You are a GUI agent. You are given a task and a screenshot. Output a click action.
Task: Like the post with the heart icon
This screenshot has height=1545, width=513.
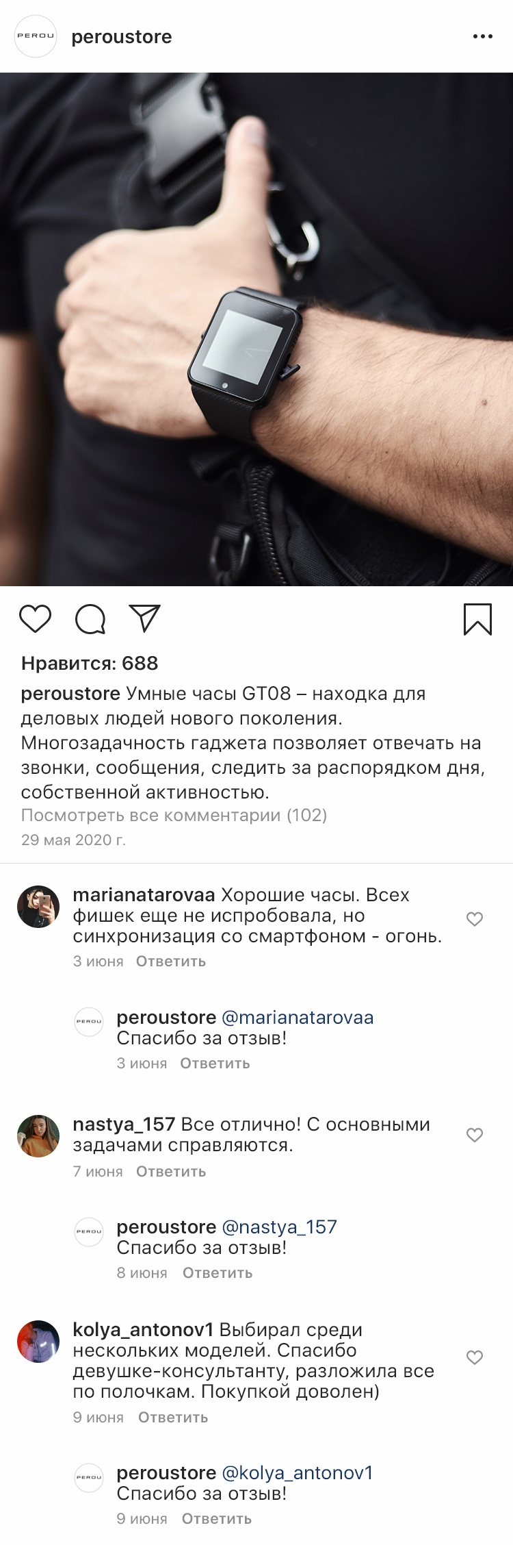pos(35,618)
